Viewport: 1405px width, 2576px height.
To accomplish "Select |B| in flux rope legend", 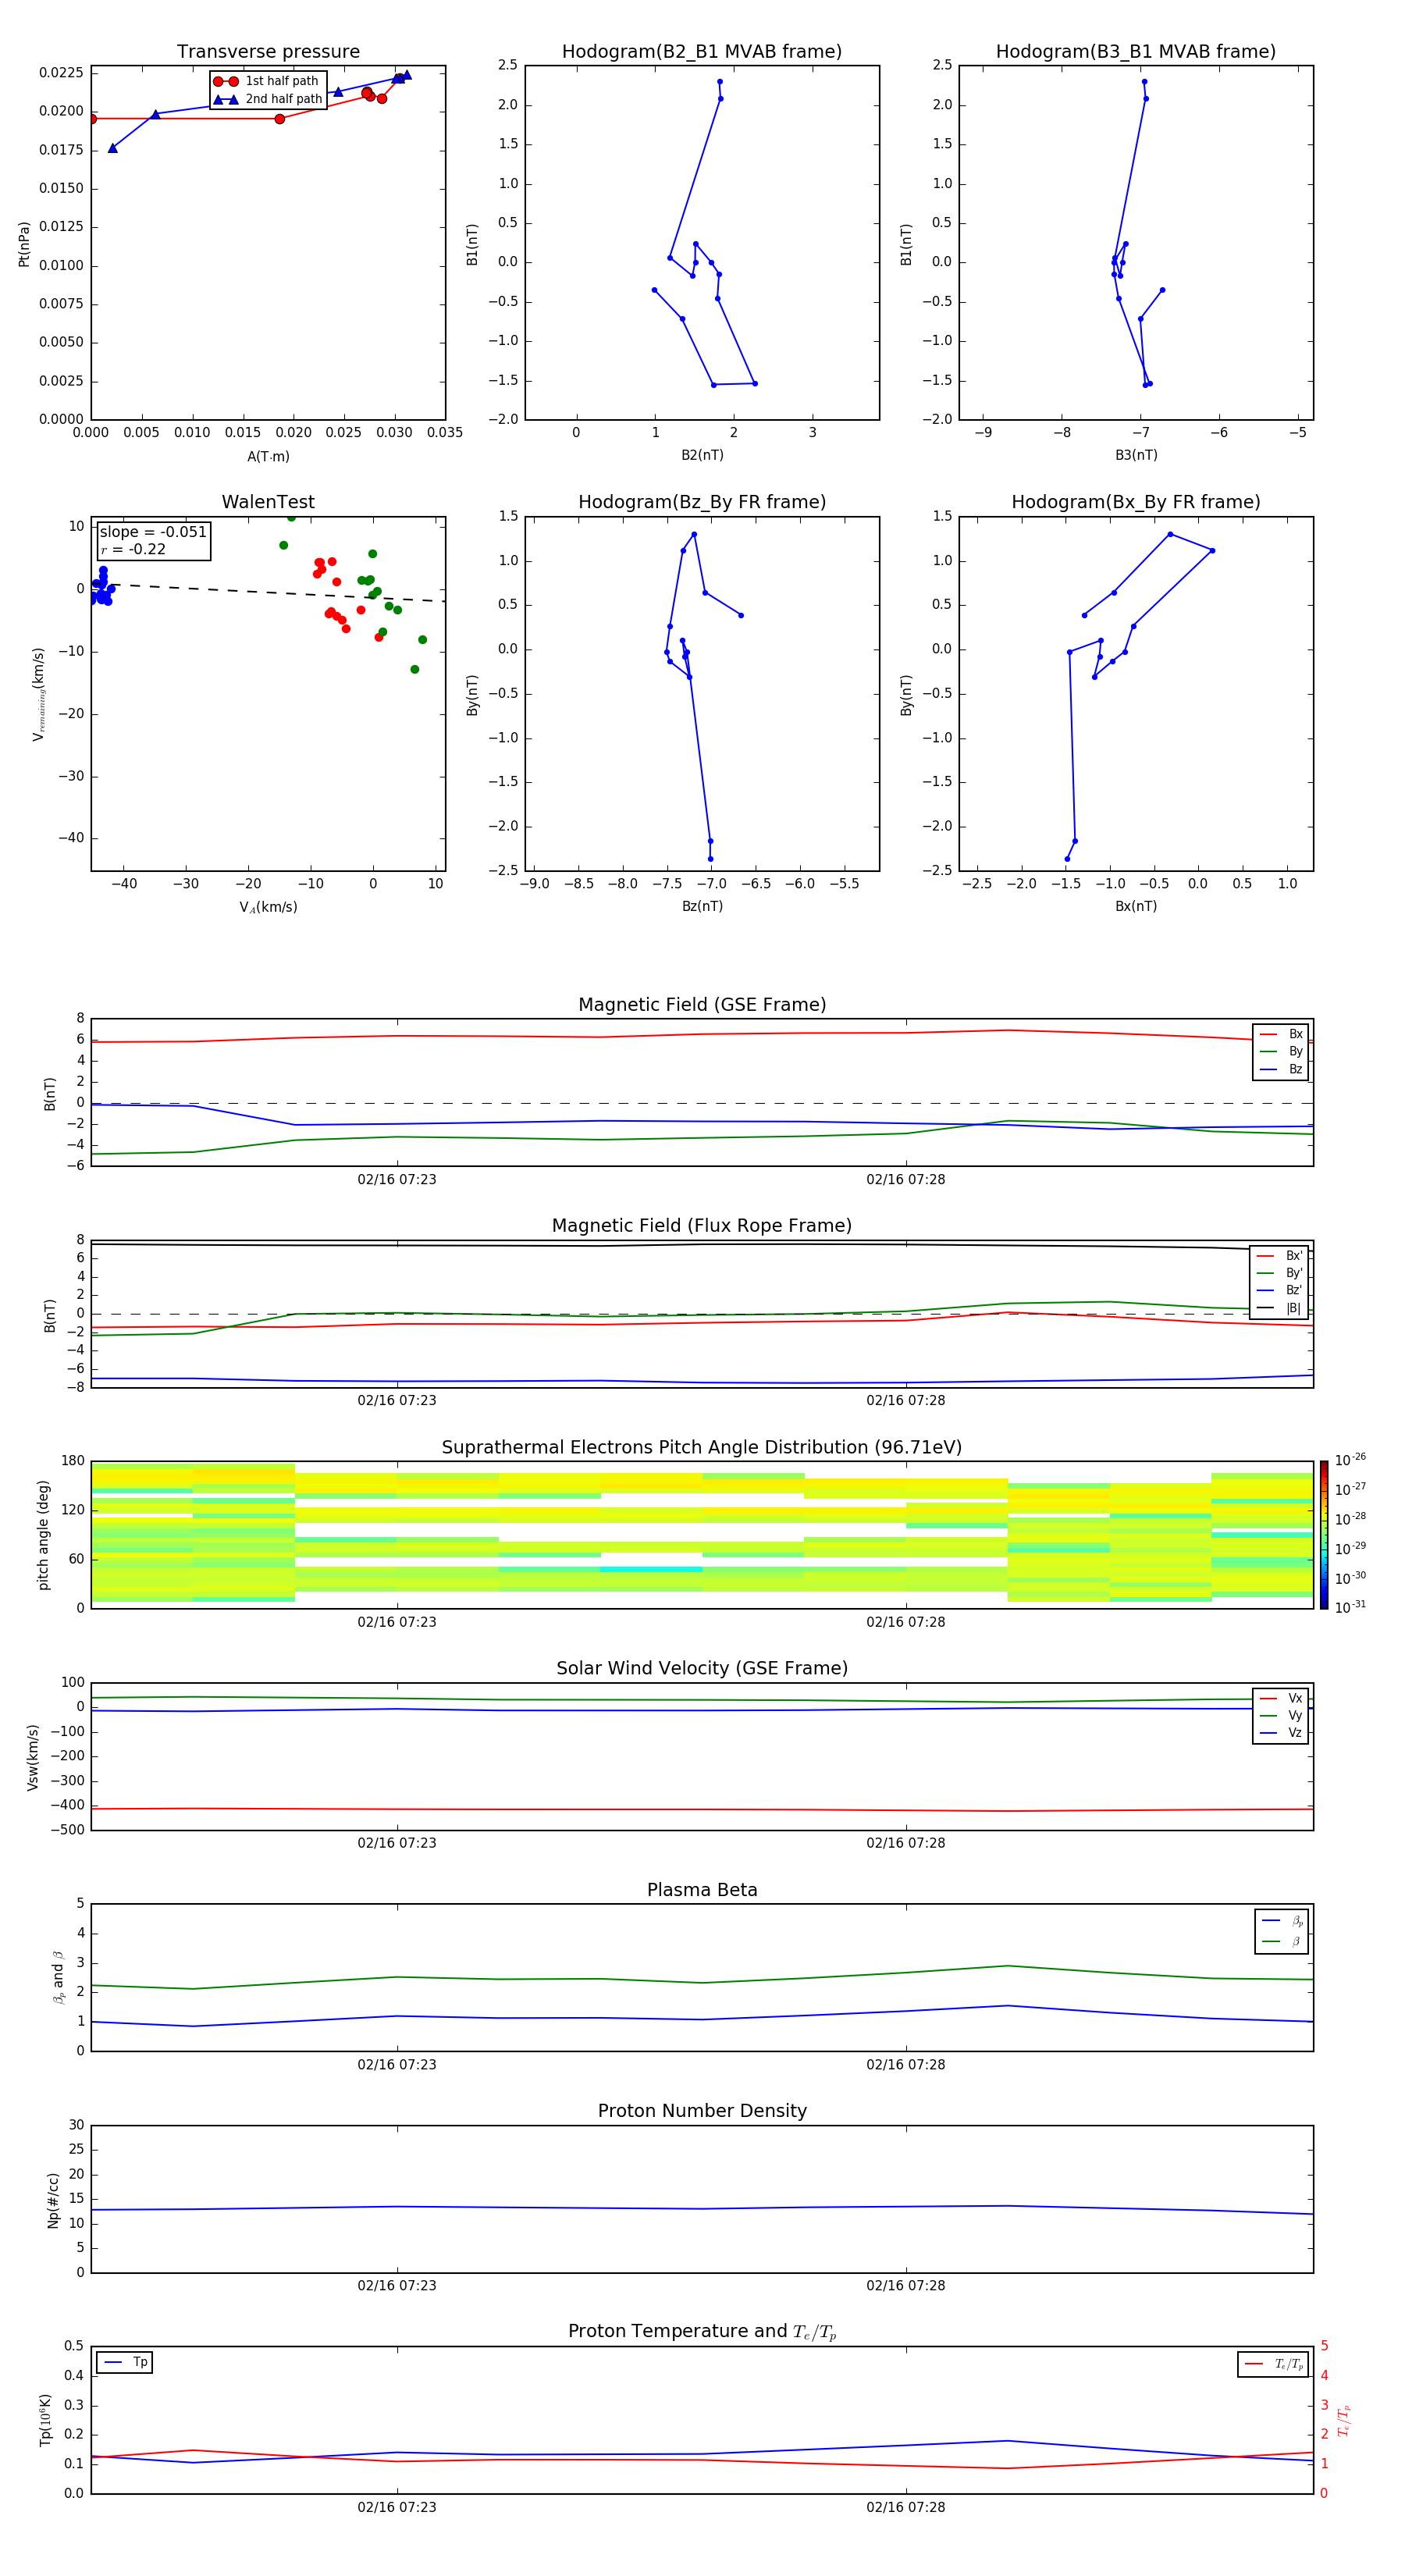I will point(1280,1308).
